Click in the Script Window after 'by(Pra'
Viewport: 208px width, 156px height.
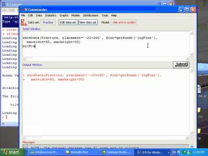[36, 46]
